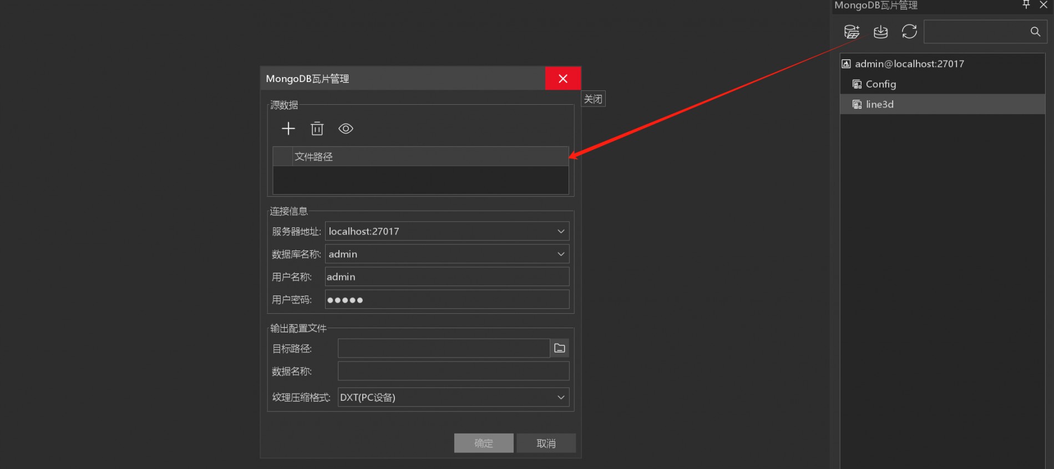Image resolution: width=1054 pixels, height=469 pixels.
Task: Click the 用户密码 password field
Action: tap(447, 299)
